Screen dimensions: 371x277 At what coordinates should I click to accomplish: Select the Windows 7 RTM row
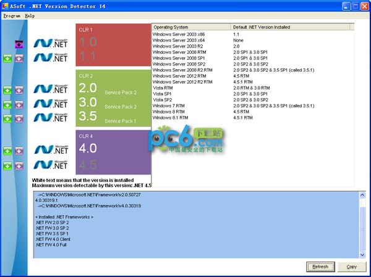pos(253,105)
